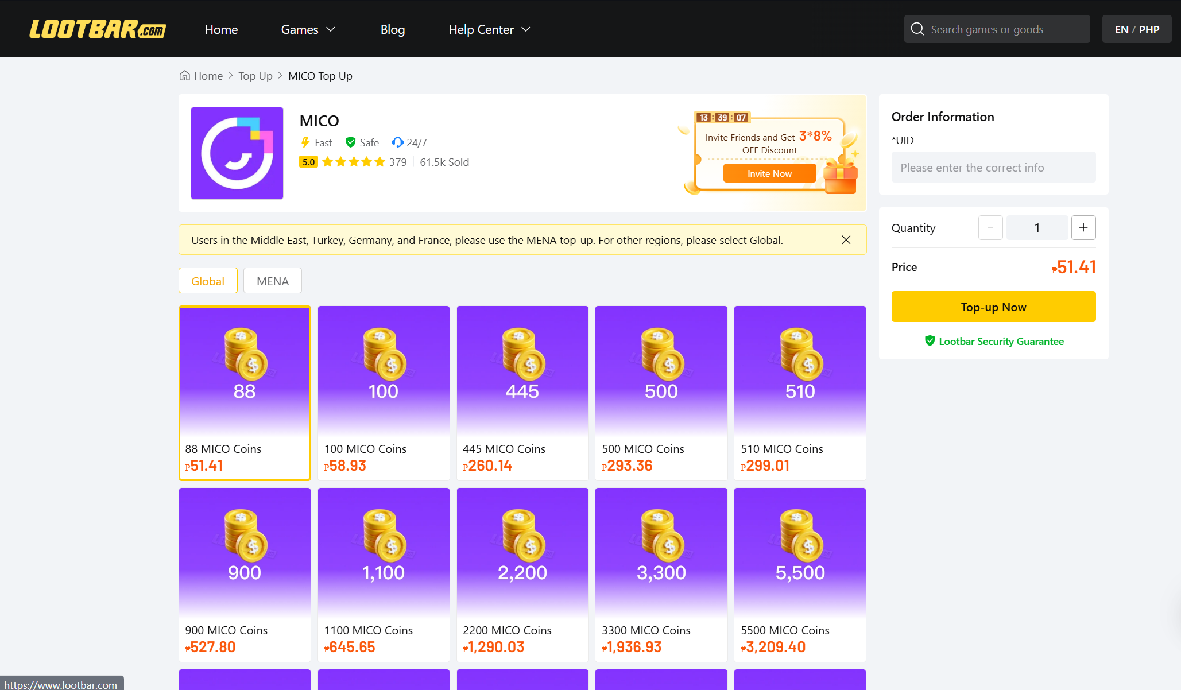Open the Blog page
Image resolution: width=1181 pixels, height=690 pixels.
tap(393, 29)
